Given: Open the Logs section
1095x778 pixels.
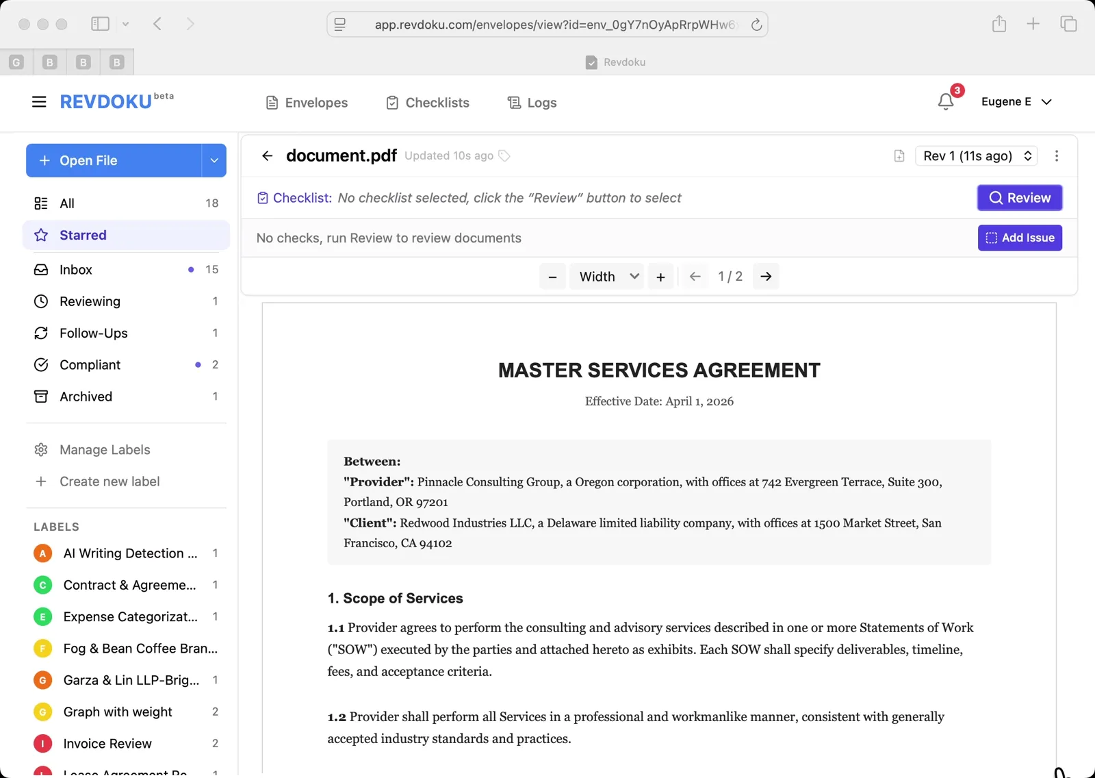Looking at the screenshot, I should 532,102.
